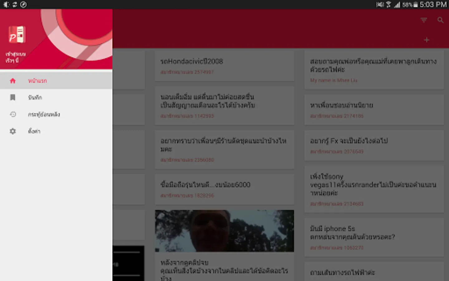Viewport: 449px width, 281px height.
Task: Open กระทู้ย้อนหลัง history item in the drawer
Action: pos(56,114)
